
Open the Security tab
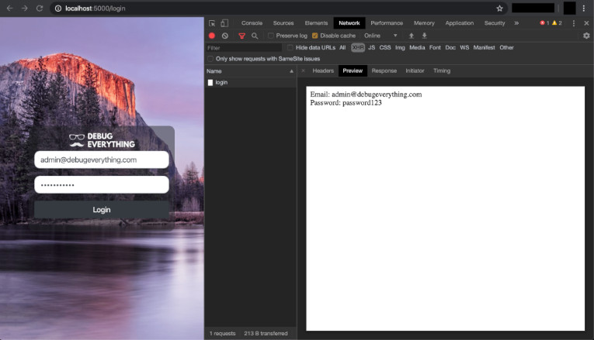[x=495, y=23]
